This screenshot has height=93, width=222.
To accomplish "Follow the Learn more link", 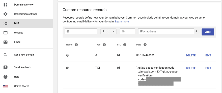I will (122, 22).
